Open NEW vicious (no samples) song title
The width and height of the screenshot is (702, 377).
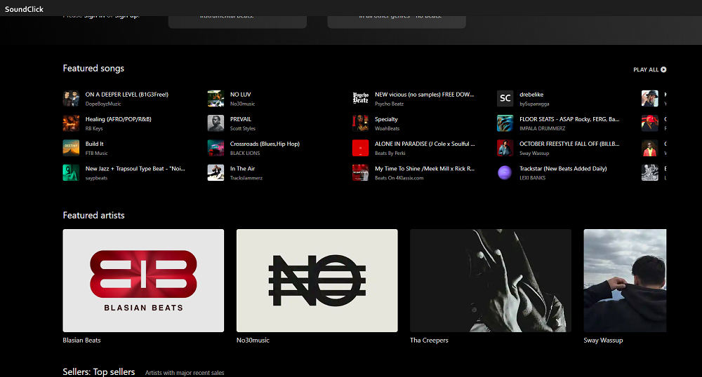tap(424, 95)
